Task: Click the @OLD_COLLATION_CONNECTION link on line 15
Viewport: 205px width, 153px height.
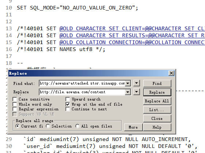Action: 102,42
